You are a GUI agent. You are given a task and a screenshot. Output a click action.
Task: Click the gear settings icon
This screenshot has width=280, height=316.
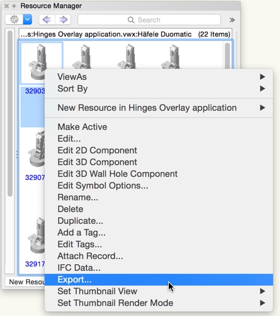[14, 20]
